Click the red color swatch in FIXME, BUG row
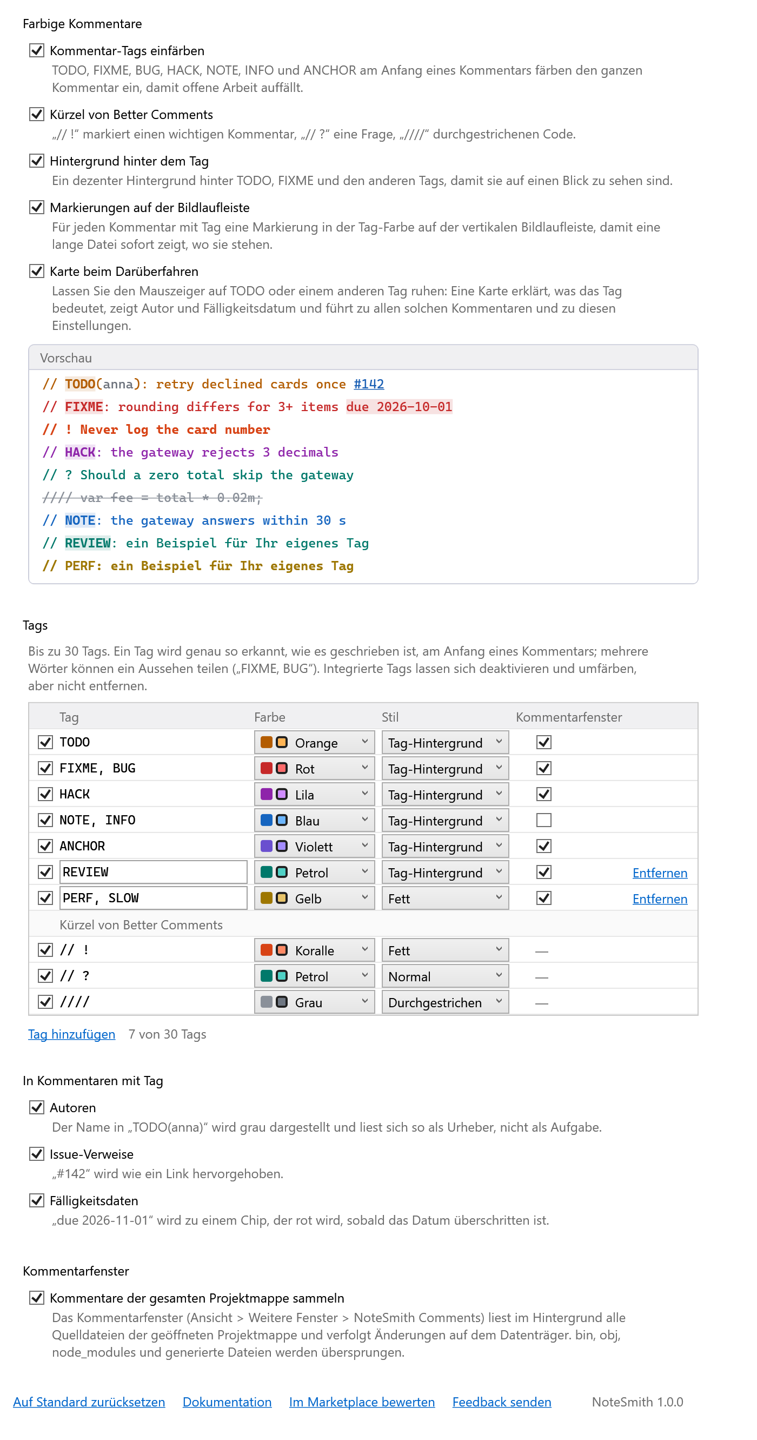The height and width of the screenshot is (1440, 757). click(x=267, y=768)
